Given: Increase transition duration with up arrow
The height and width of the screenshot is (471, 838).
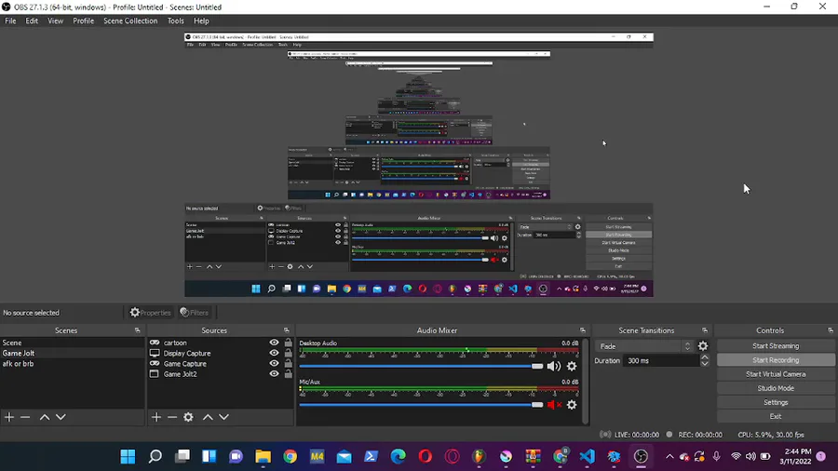Looking at the screenshot, I should point(705,357).
